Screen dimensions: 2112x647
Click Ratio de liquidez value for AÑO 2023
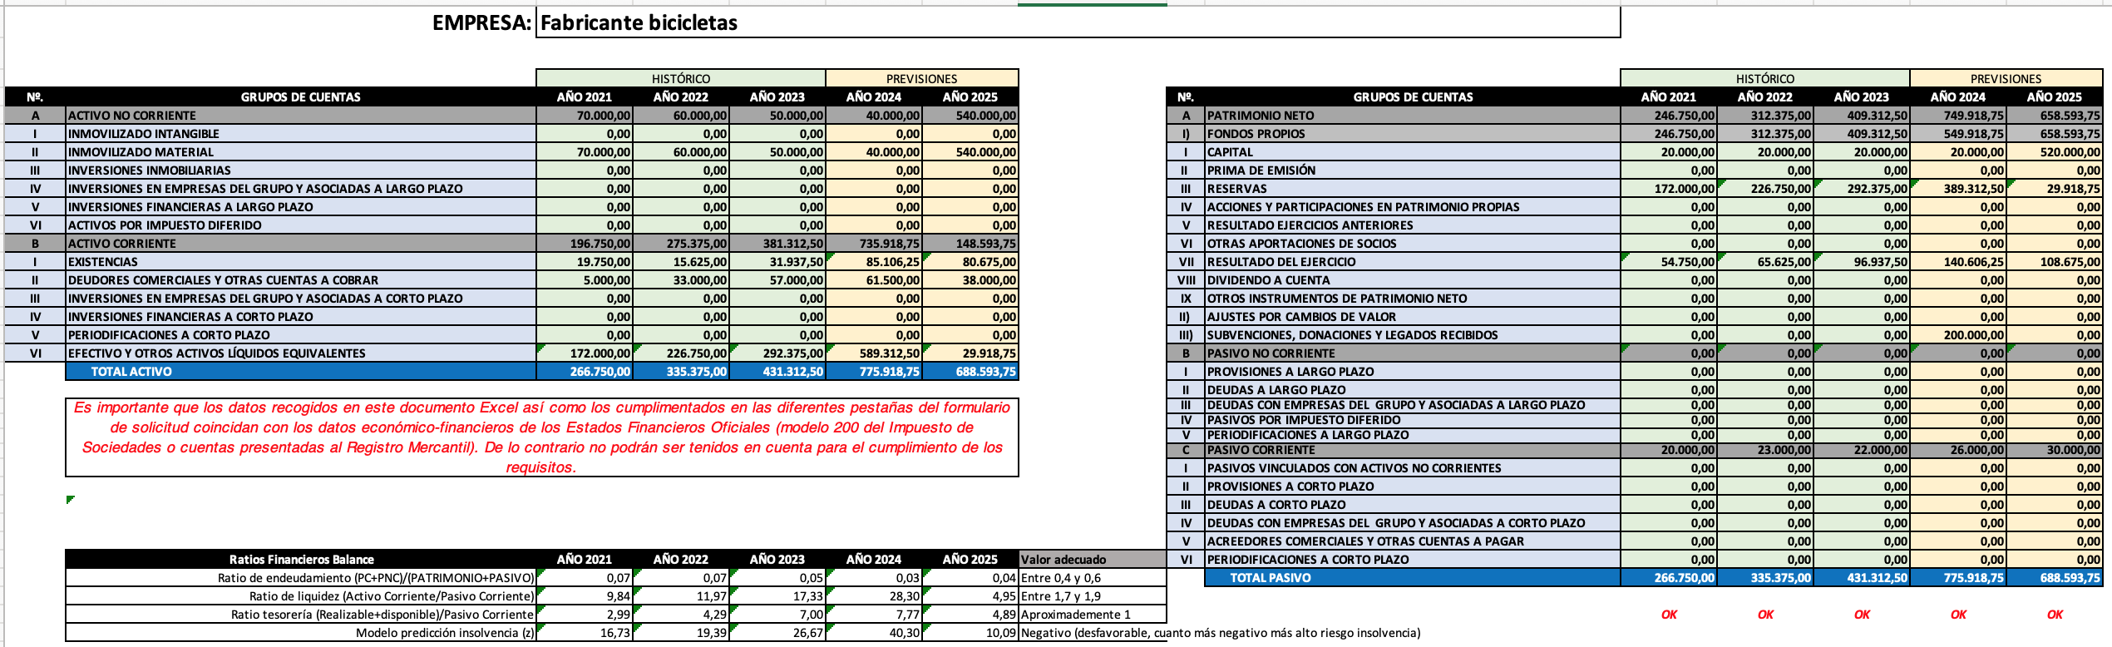pos(777,596)
